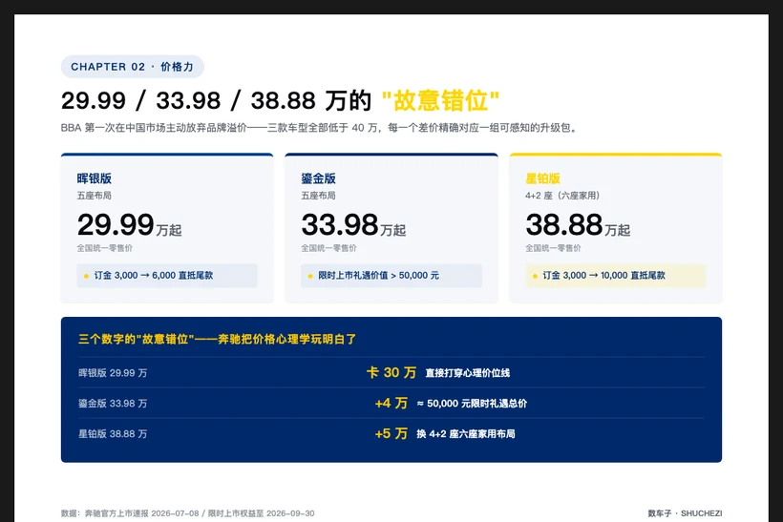Click the yellow bullet dot in the 6,000 deposit pill
The width and height of the screenshot is (783, 522).
pos(86,276)
